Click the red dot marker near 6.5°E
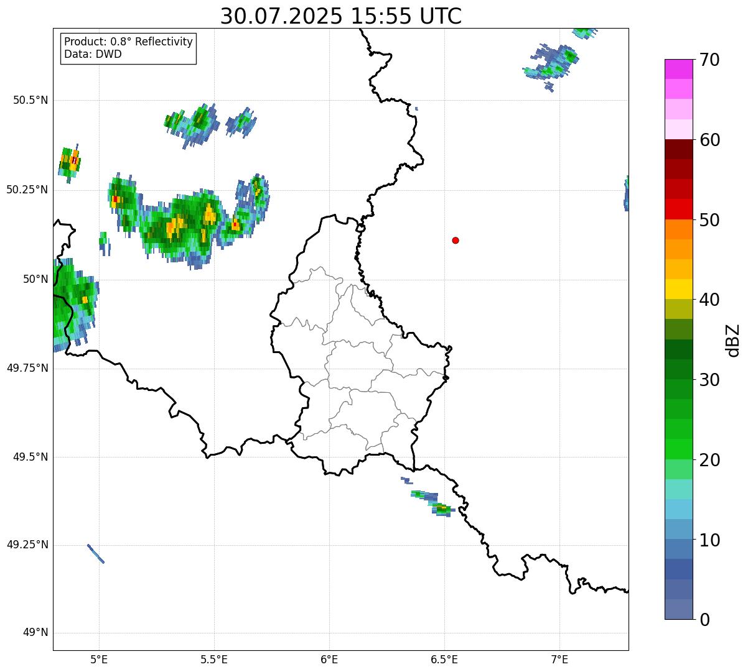The height and width of the screenshot is (672, 748). click(x=456, y=240)
